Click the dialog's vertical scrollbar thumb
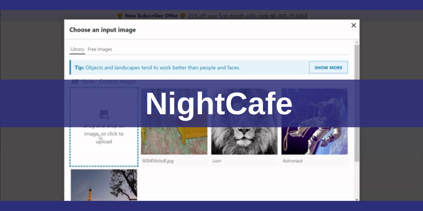The image size is (423, 211). (357, 103)
